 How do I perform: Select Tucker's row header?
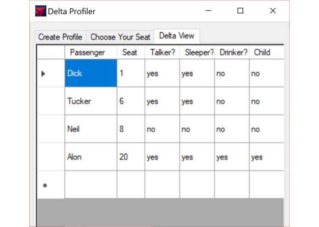[x=51, y=101]
